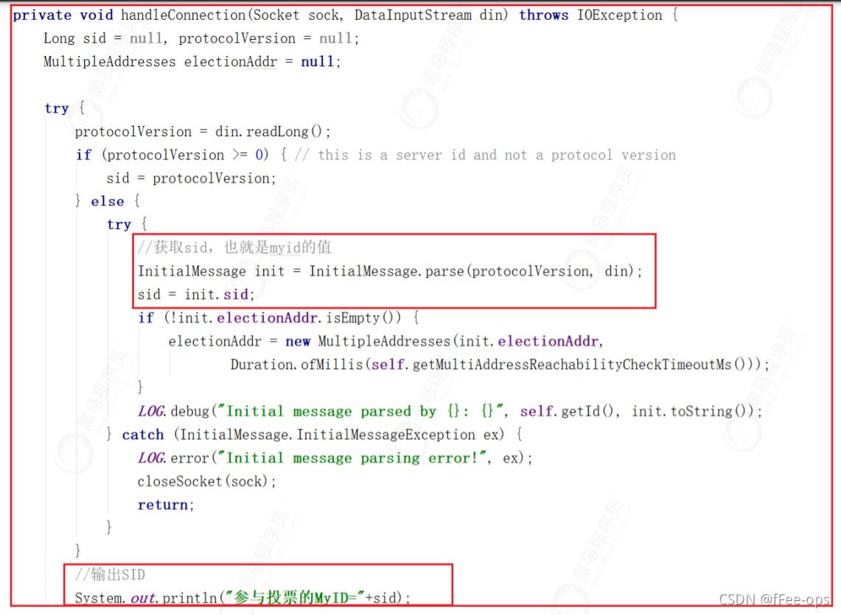Click 'MultipleAddresses electionAddr = null' line

(192, 62)
